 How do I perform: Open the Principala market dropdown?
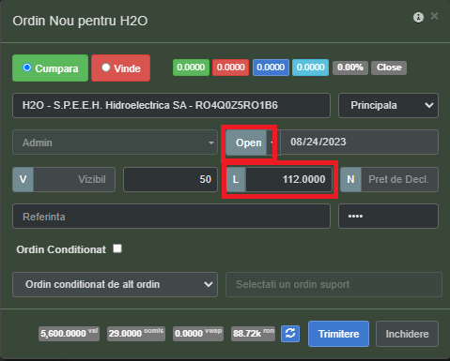pyautogui.click(x=388, y=105)
